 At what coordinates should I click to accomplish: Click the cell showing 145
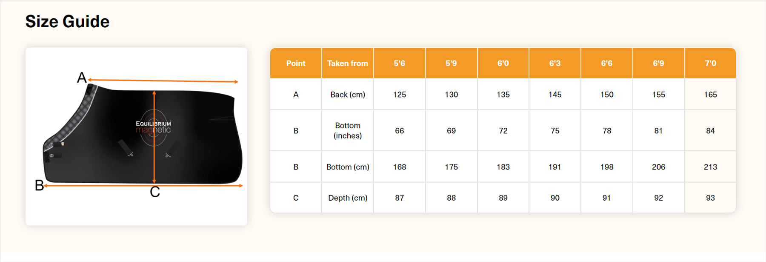click(x=555, y=95)
